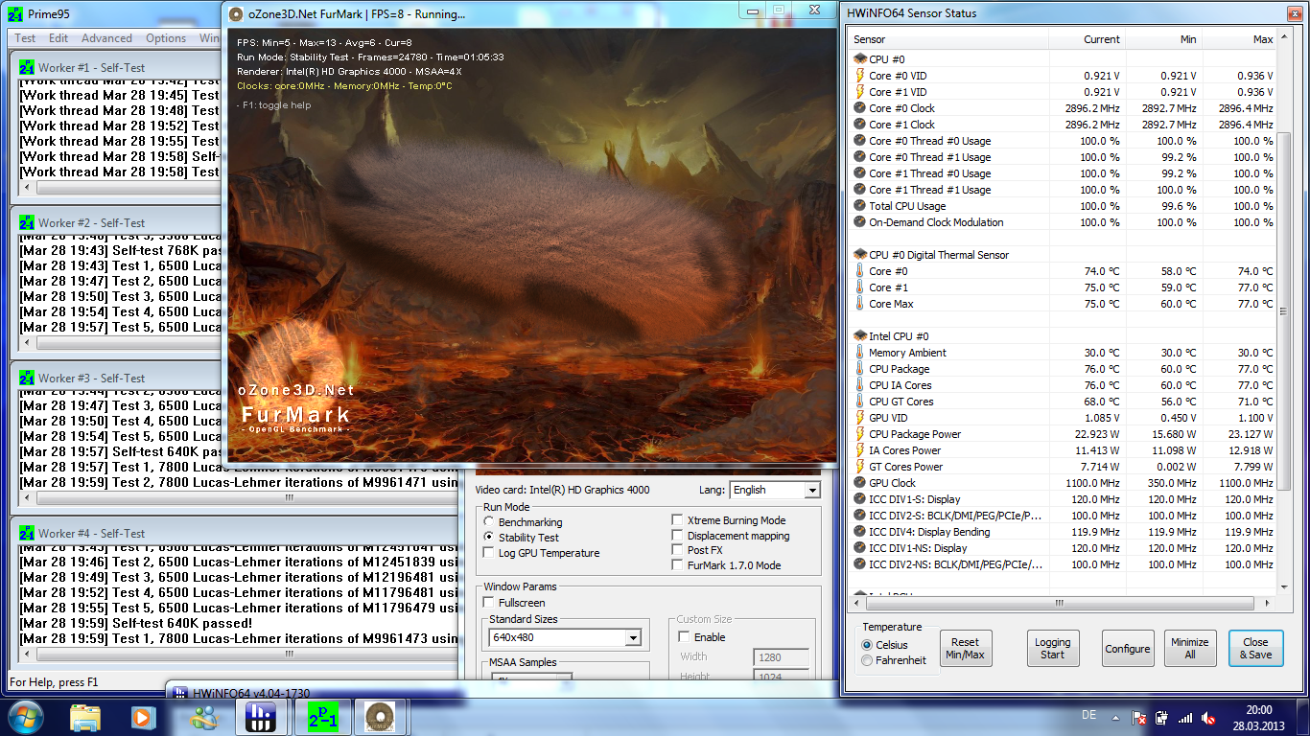Click the Worker #3 window icon in Prime95

pyautogui.click(x=27, y=378)
